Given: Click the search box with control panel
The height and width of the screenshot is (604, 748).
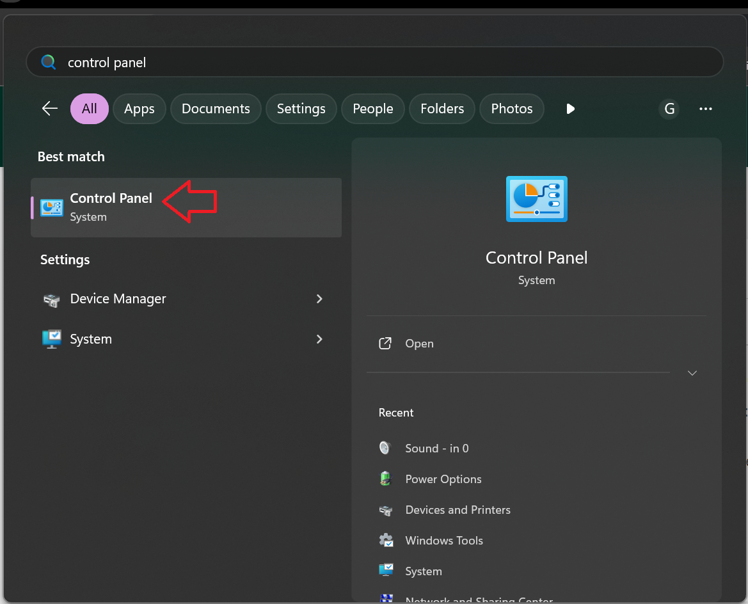Looking at the screenshot, I should [374, 63].
